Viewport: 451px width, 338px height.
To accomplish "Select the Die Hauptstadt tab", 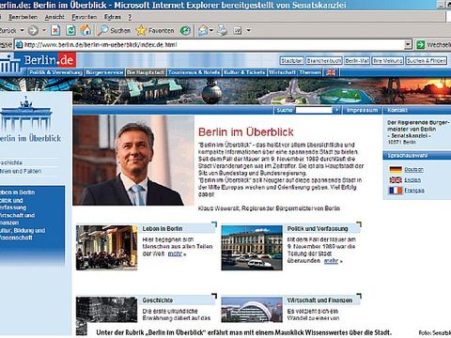I will point(146,72).
